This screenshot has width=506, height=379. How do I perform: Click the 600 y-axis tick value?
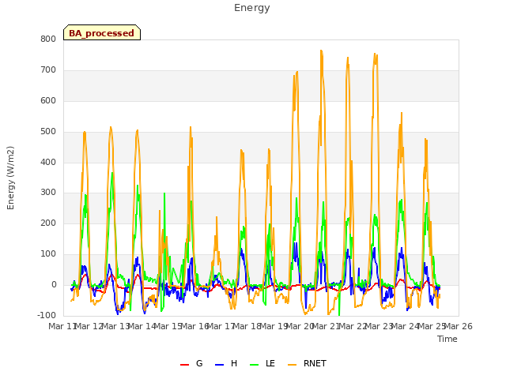tap(48, 100)
